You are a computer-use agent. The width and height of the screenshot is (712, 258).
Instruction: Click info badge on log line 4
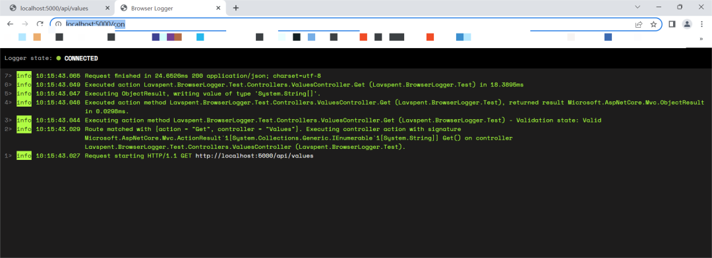pos(24,103)
